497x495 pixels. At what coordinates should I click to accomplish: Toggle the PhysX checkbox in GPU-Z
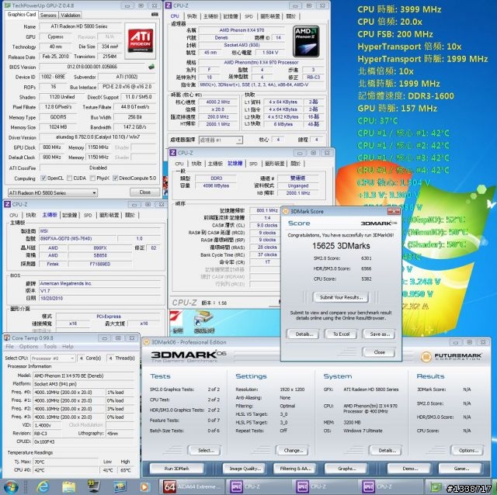(x=92, y=178)
